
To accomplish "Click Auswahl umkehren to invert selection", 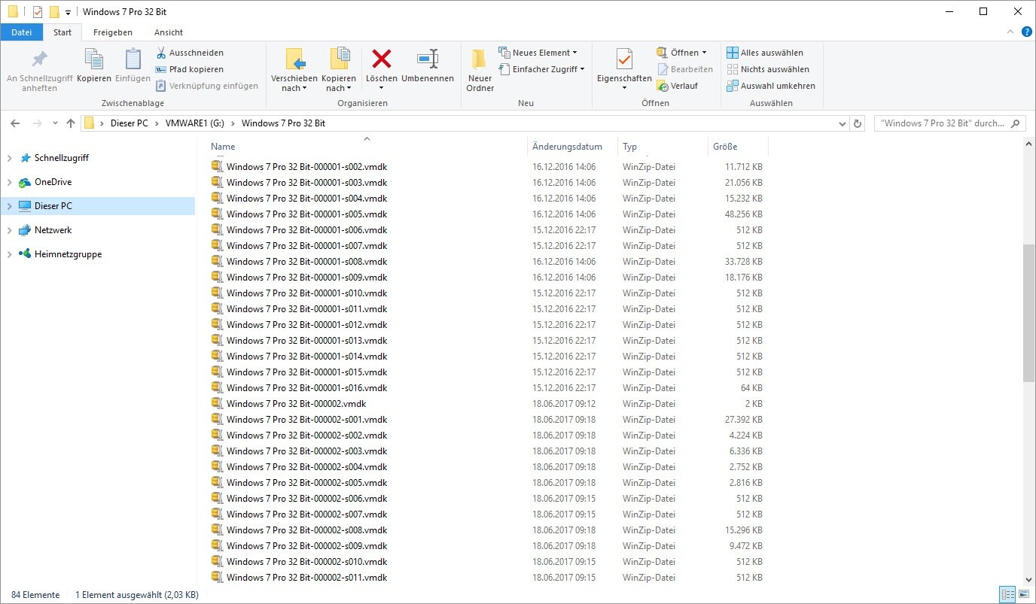I will point(771,86).
